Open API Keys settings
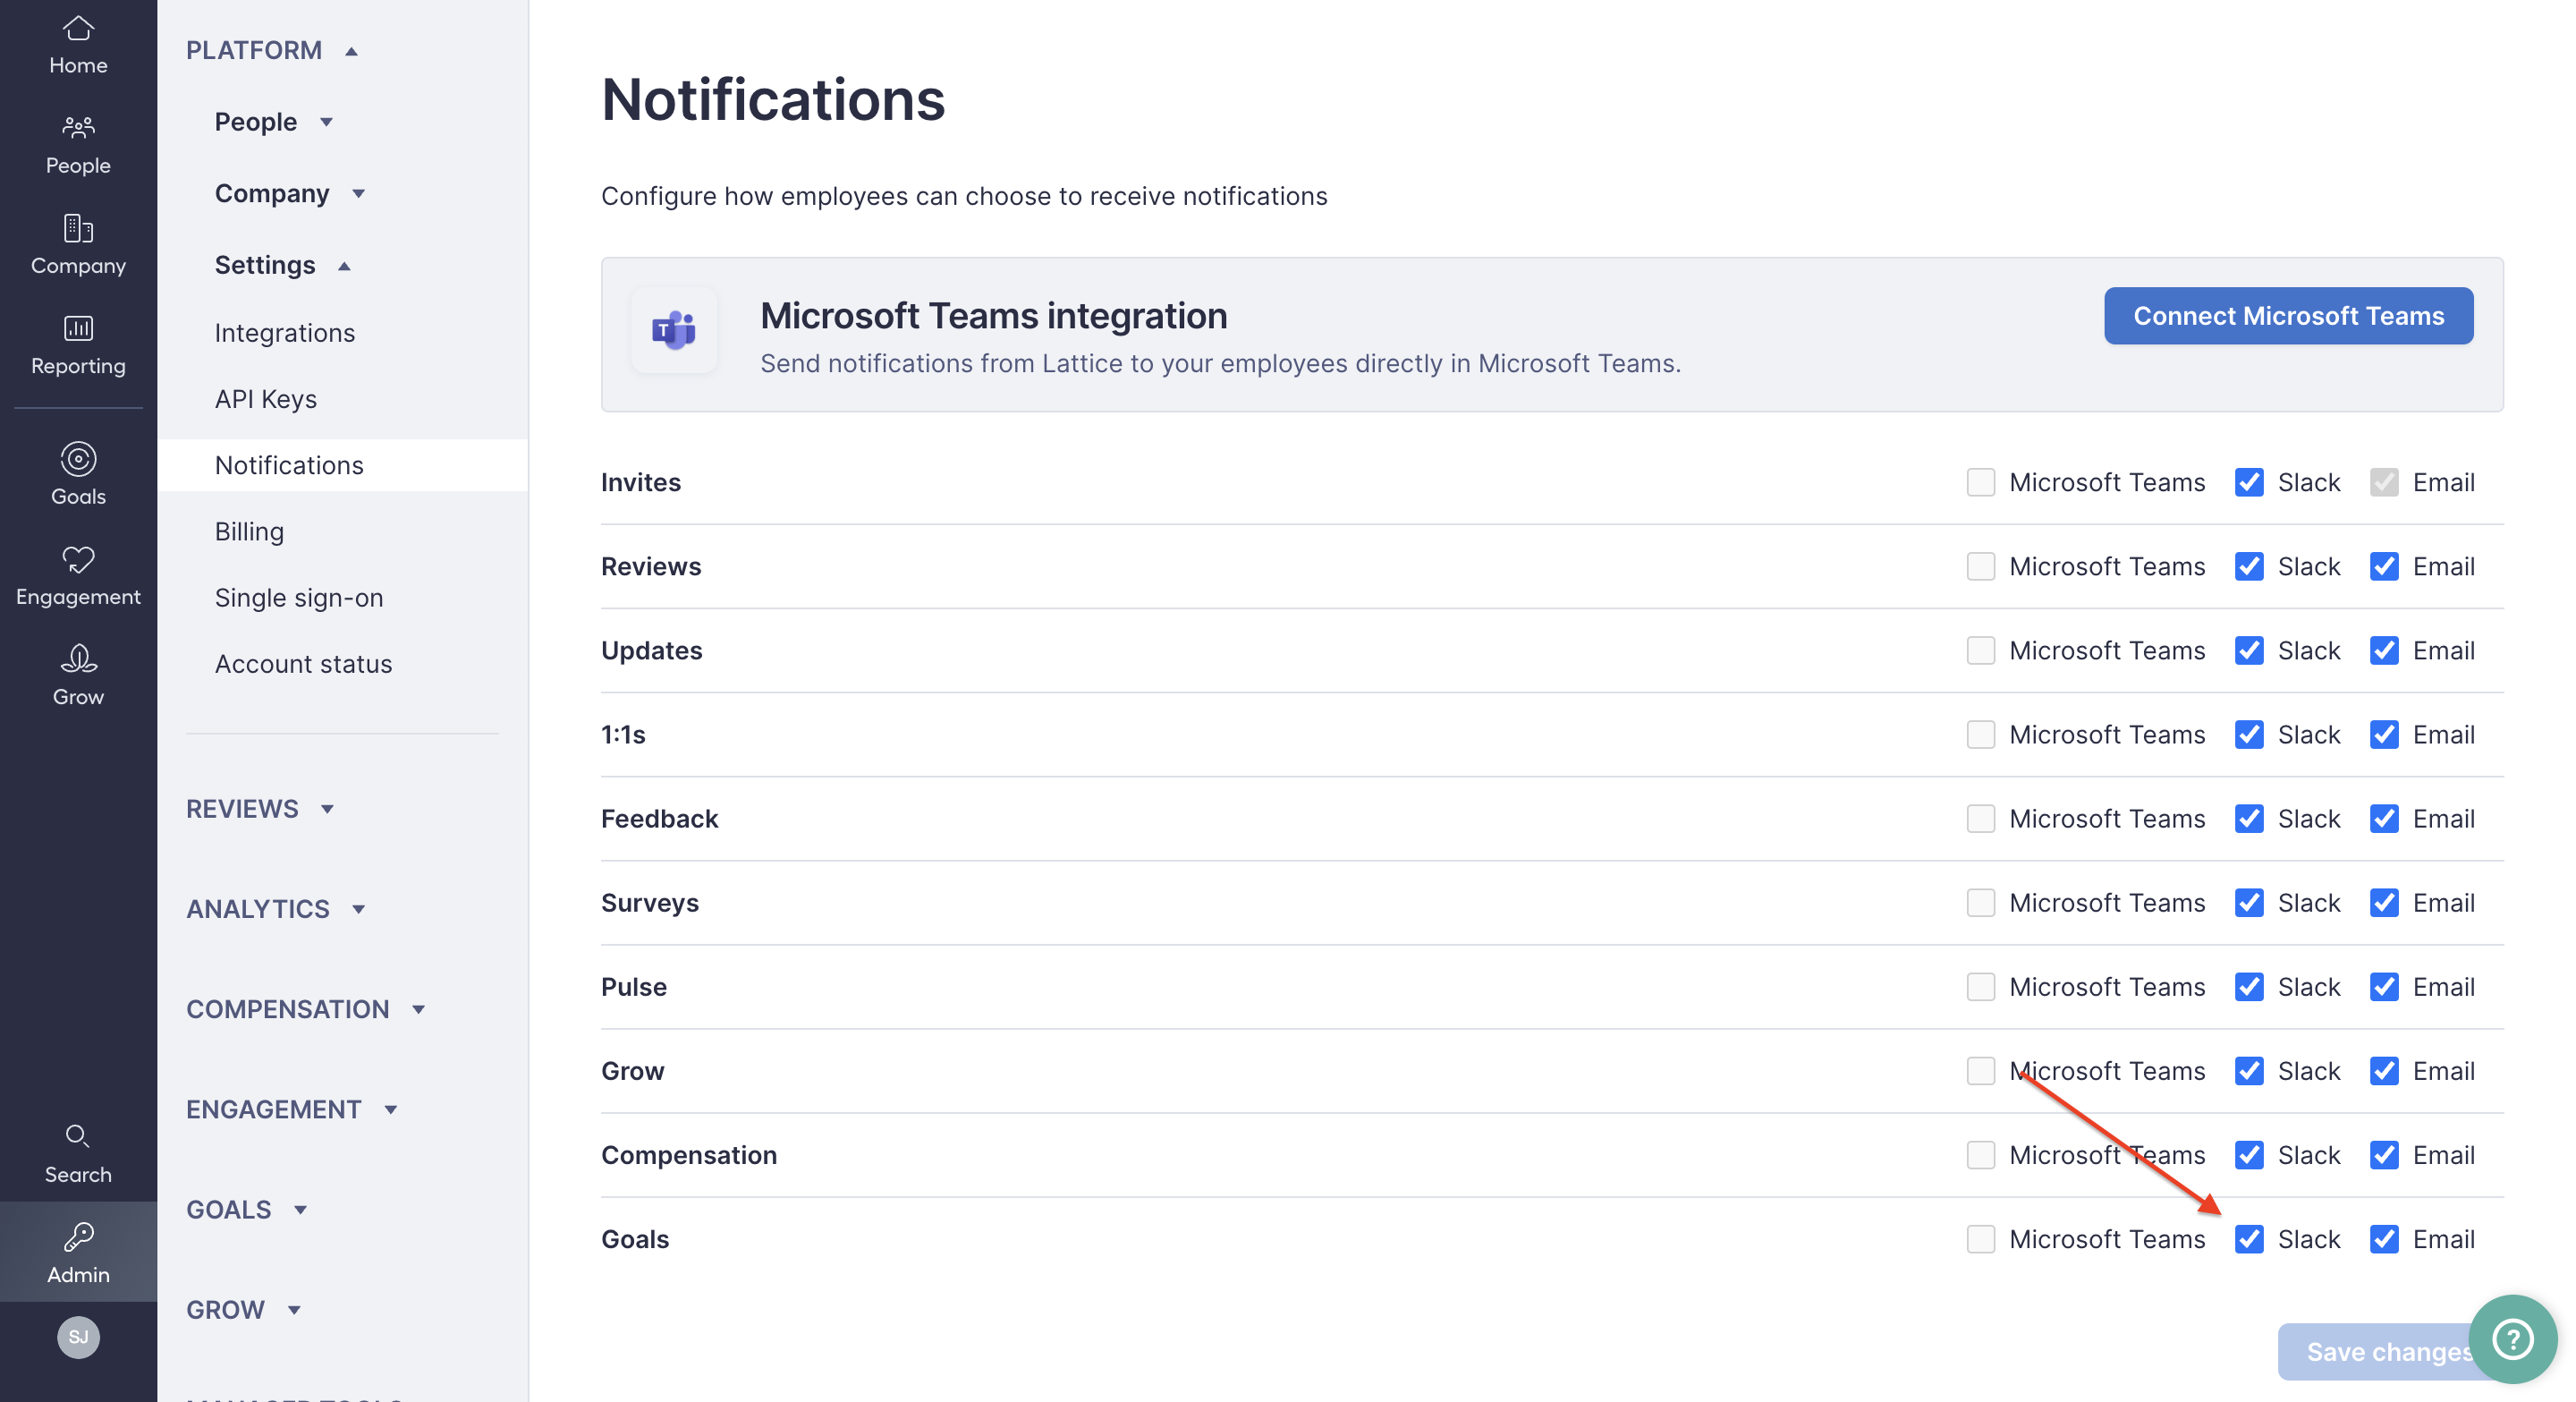The width and height of the screenshot is (2576, 1402). (266, 399)
